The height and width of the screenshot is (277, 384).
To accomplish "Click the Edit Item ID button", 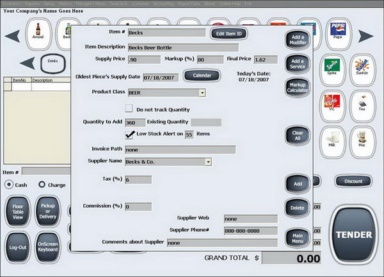I will [x=228, y=33].
